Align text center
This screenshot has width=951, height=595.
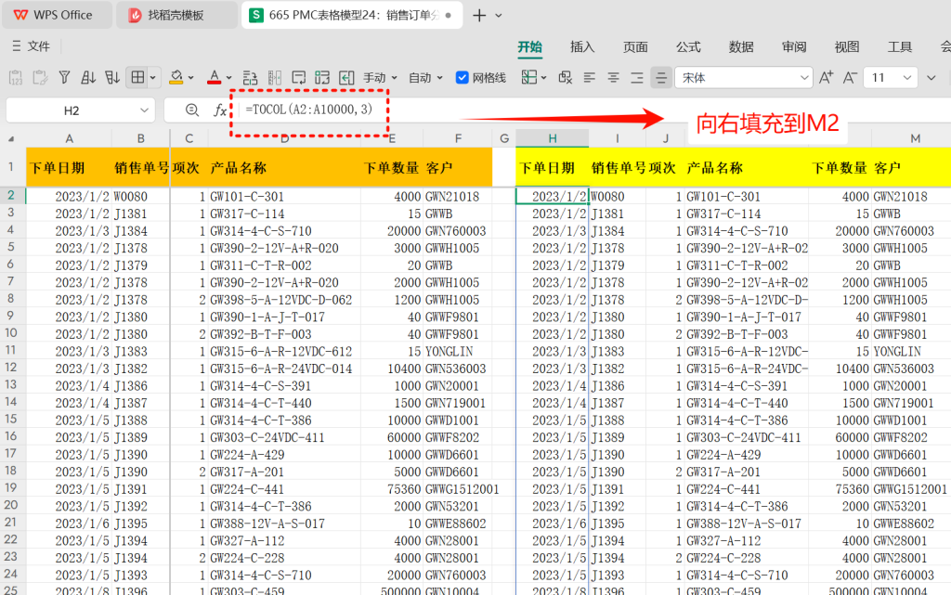tap(614, 78)
